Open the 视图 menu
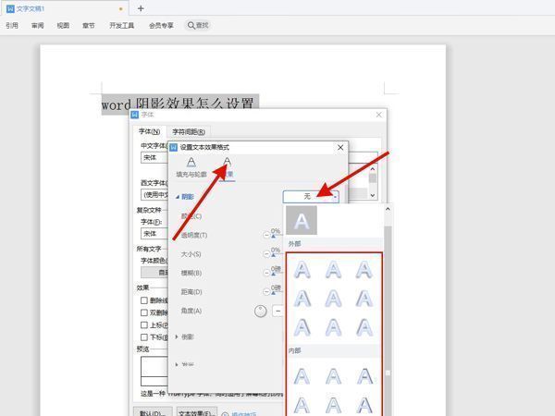 click(x=63, y=26)
